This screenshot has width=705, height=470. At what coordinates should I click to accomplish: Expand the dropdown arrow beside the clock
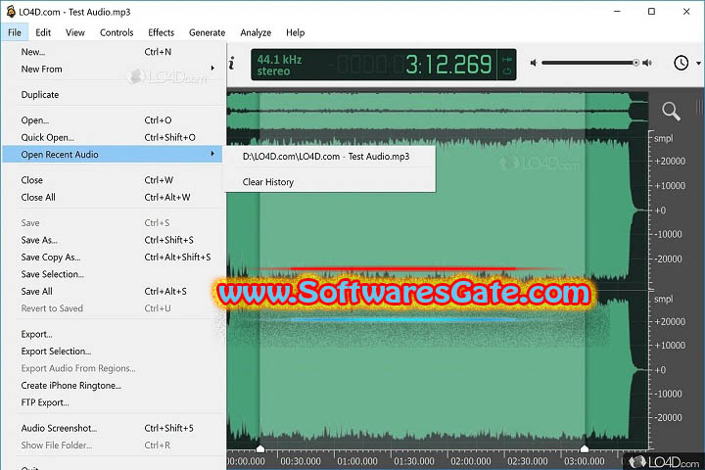(698, 64)
